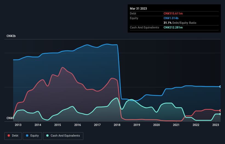Click the red dot in Debt legend
This screenshot has height=144, width=225.
(9, 136)
